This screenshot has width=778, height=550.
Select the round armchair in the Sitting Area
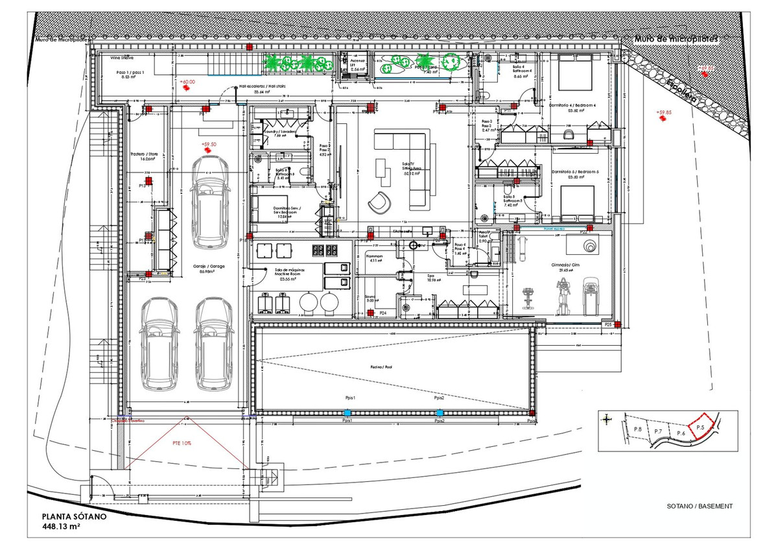tap(377, 204)
